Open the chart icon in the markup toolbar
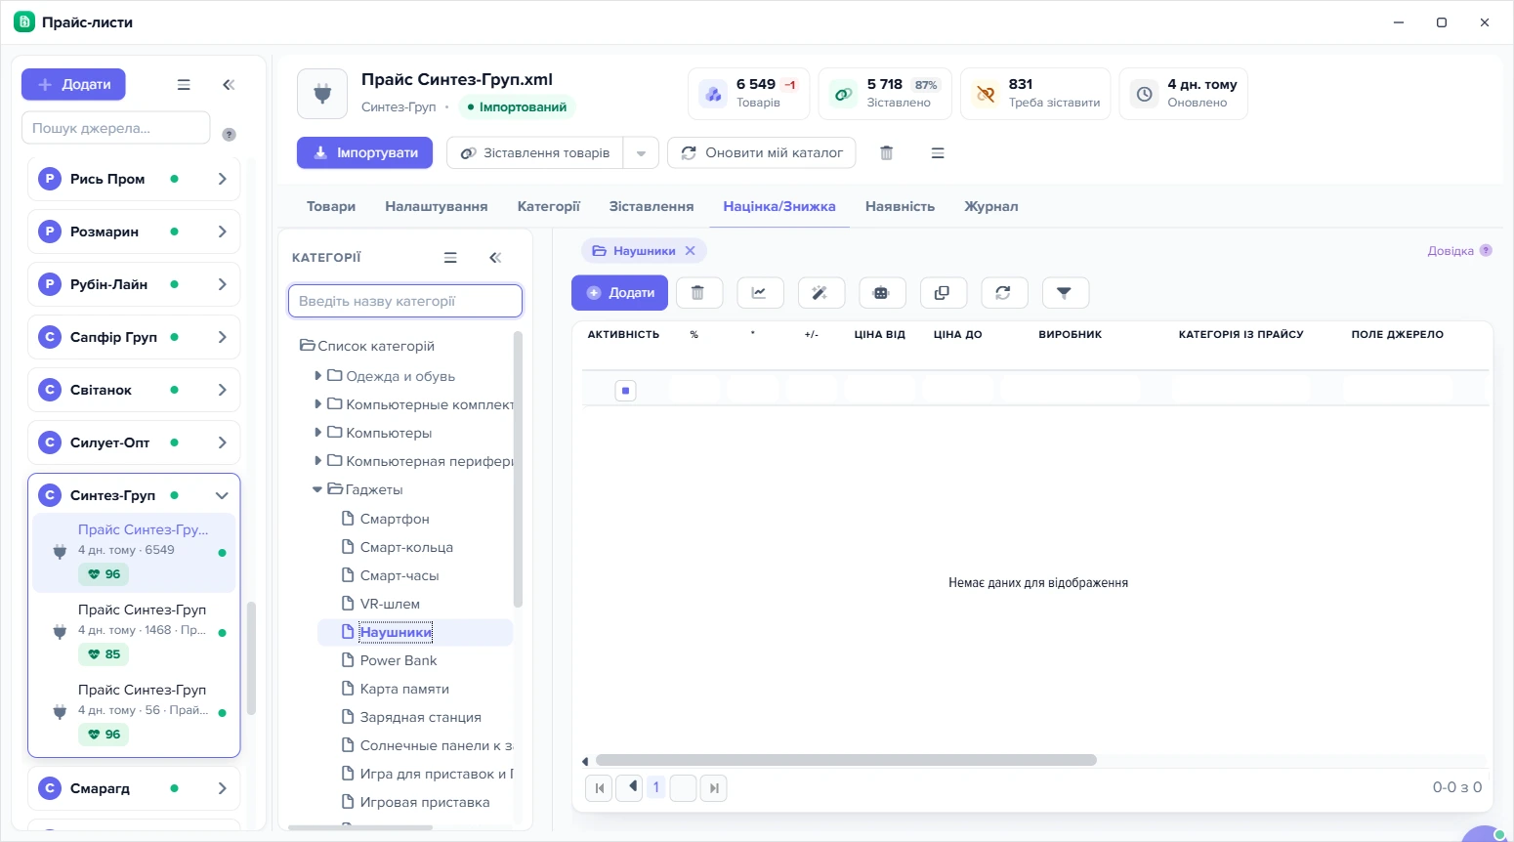This screenshot has width=1514, height=842. (759, 293)
